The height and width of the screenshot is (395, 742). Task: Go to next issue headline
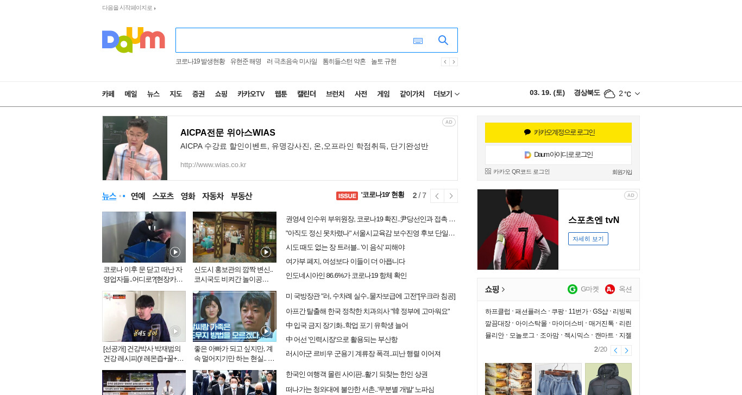click(x=451, y=196)
